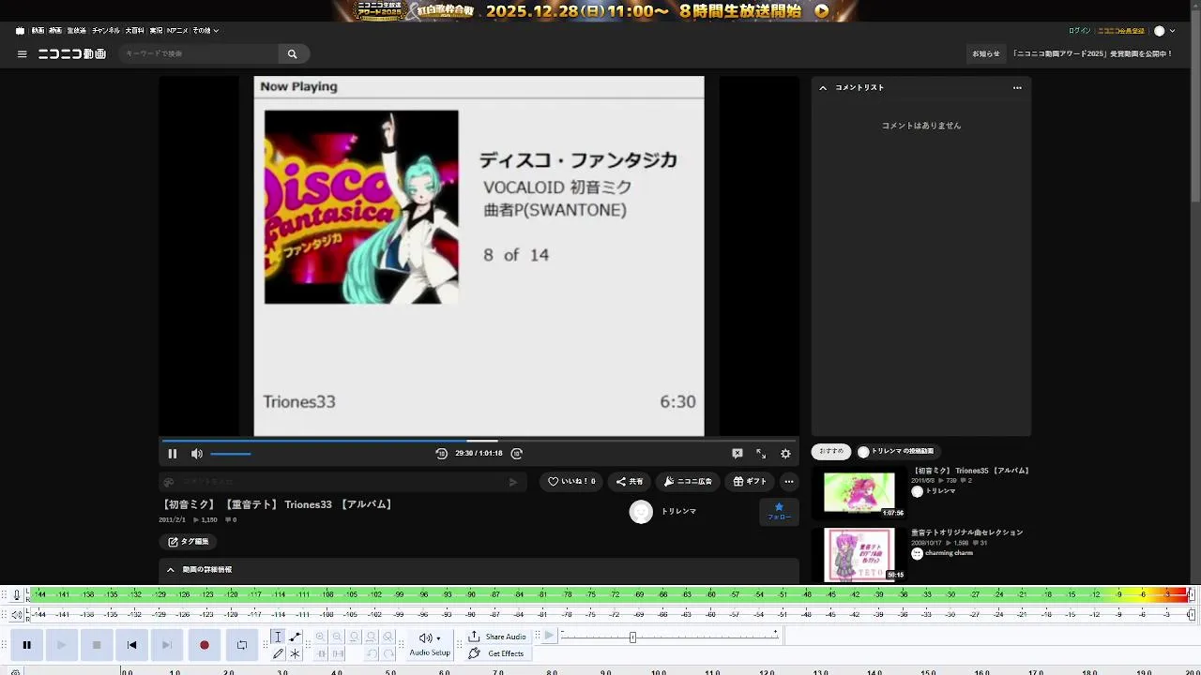Click the playback meter speaker icon
Image resolution: width=1201 pixels, height=675 pixels.
(x=17, y=615)
